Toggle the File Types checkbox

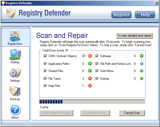click(x=45, y=79)
